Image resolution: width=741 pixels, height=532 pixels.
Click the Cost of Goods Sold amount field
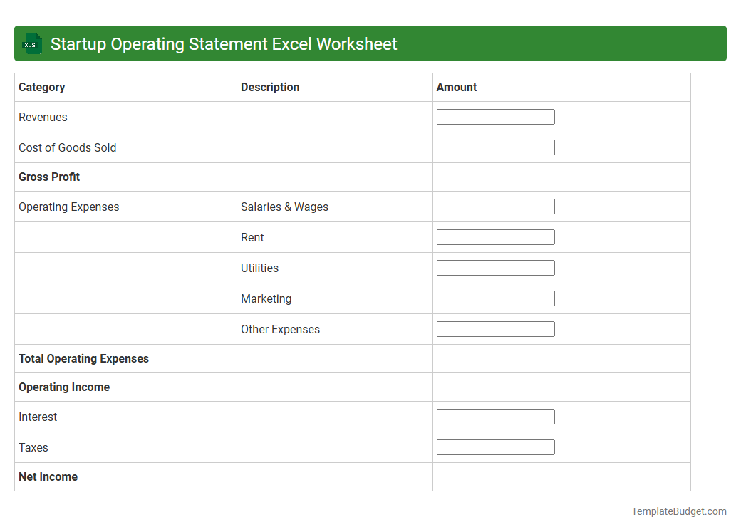(x=495, y=147)
